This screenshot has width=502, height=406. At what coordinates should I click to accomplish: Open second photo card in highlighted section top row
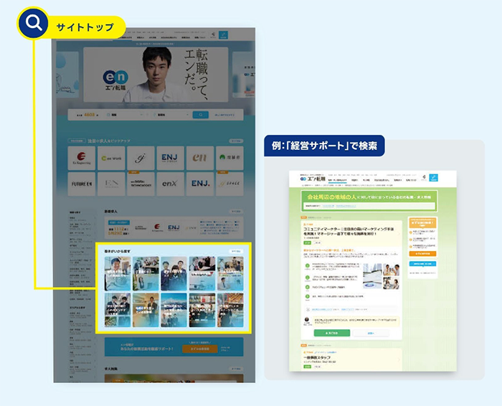(146, 273)
